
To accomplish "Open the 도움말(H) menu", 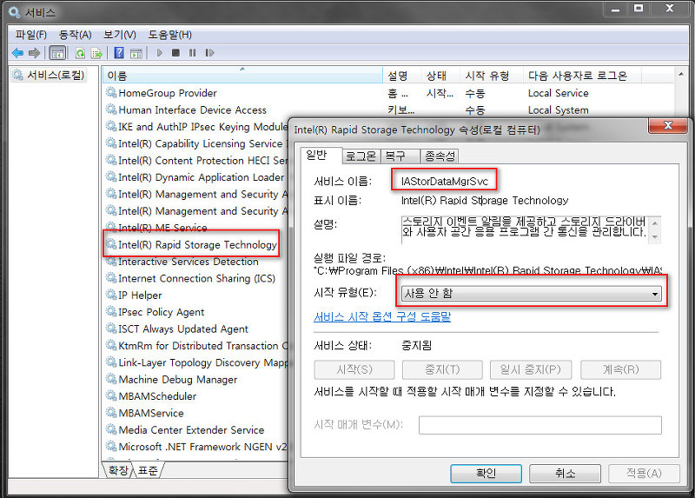I will 169,35.
